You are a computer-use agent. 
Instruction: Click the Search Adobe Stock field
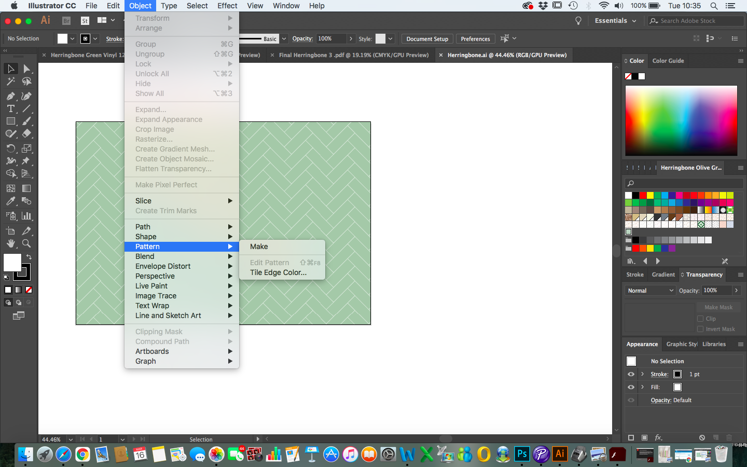pos(695,21)
